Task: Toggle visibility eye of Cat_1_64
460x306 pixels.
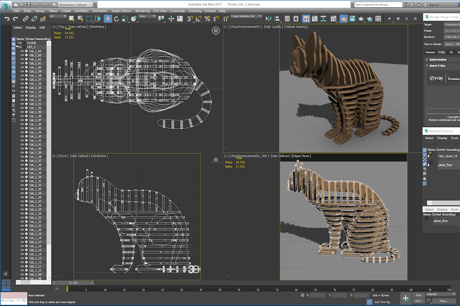Action: (22, 51)
